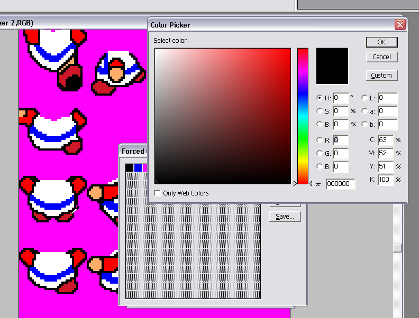419x318 pixels.
Task: Close the Color Picker with the X button
Action: pyautogui.click(x=400, y=25)
